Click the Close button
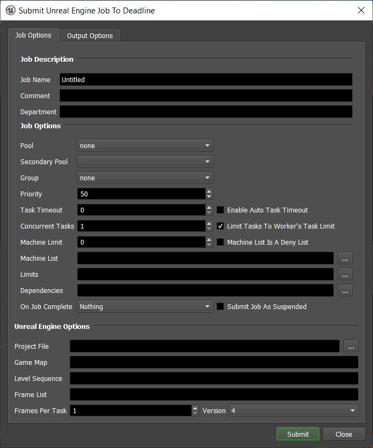 coord(344,434)
